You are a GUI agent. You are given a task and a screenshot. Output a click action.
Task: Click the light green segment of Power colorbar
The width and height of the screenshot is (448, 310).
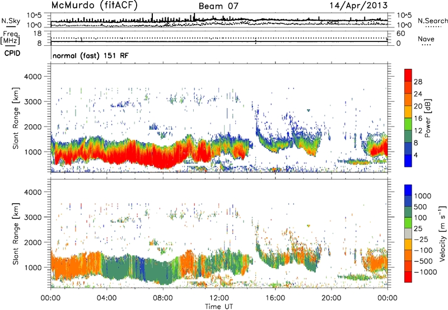click(x=408, y=124)
